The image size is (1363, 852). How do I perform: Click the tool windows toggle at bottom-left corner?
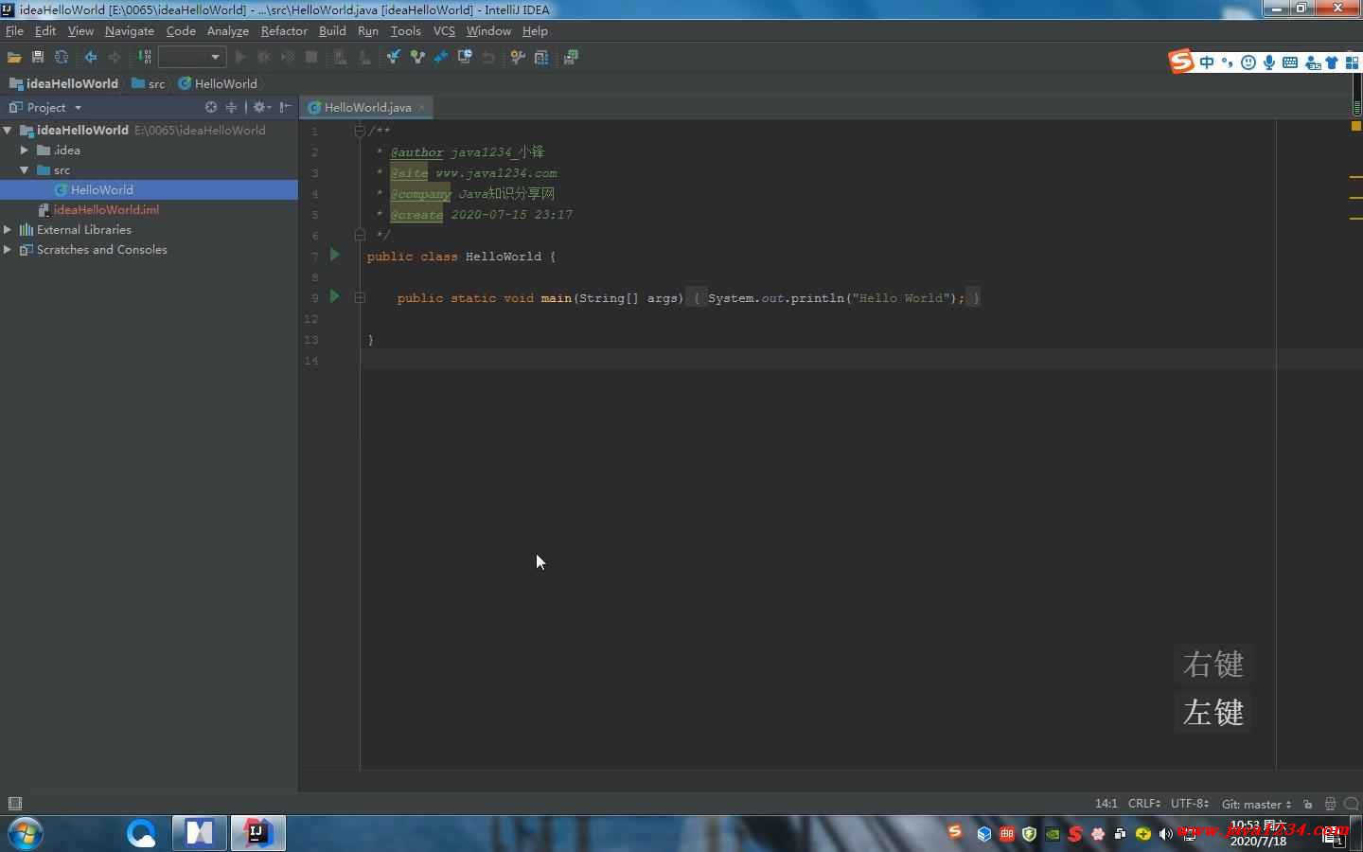pyautogui.click(x=14, y=804)
